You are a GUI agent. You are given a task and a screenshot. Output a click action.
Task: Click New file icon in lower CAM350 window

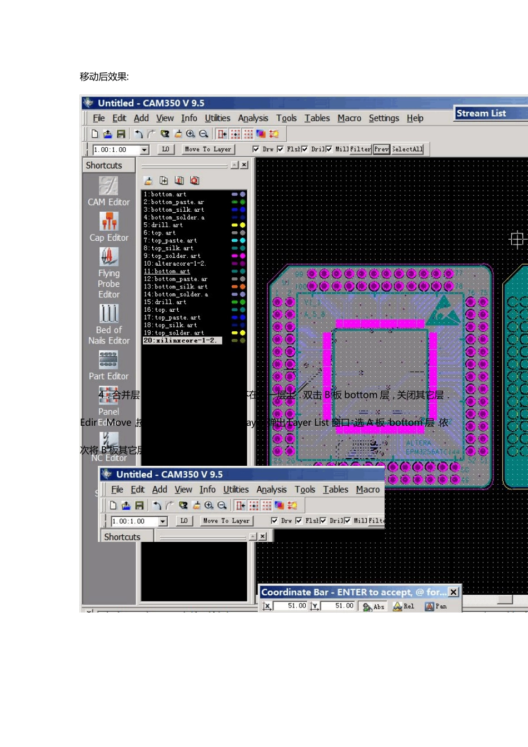coord(113,505)
